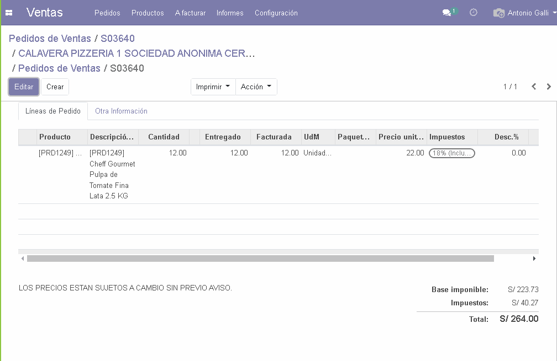Click the 18% tax tag
The image size is (557, 361).
[451, 153]
